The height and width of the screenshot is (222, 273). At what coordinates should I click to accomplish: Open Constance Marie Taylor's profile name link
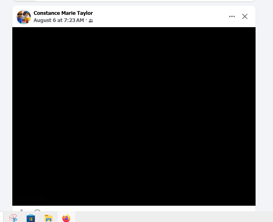coord(63,13)
